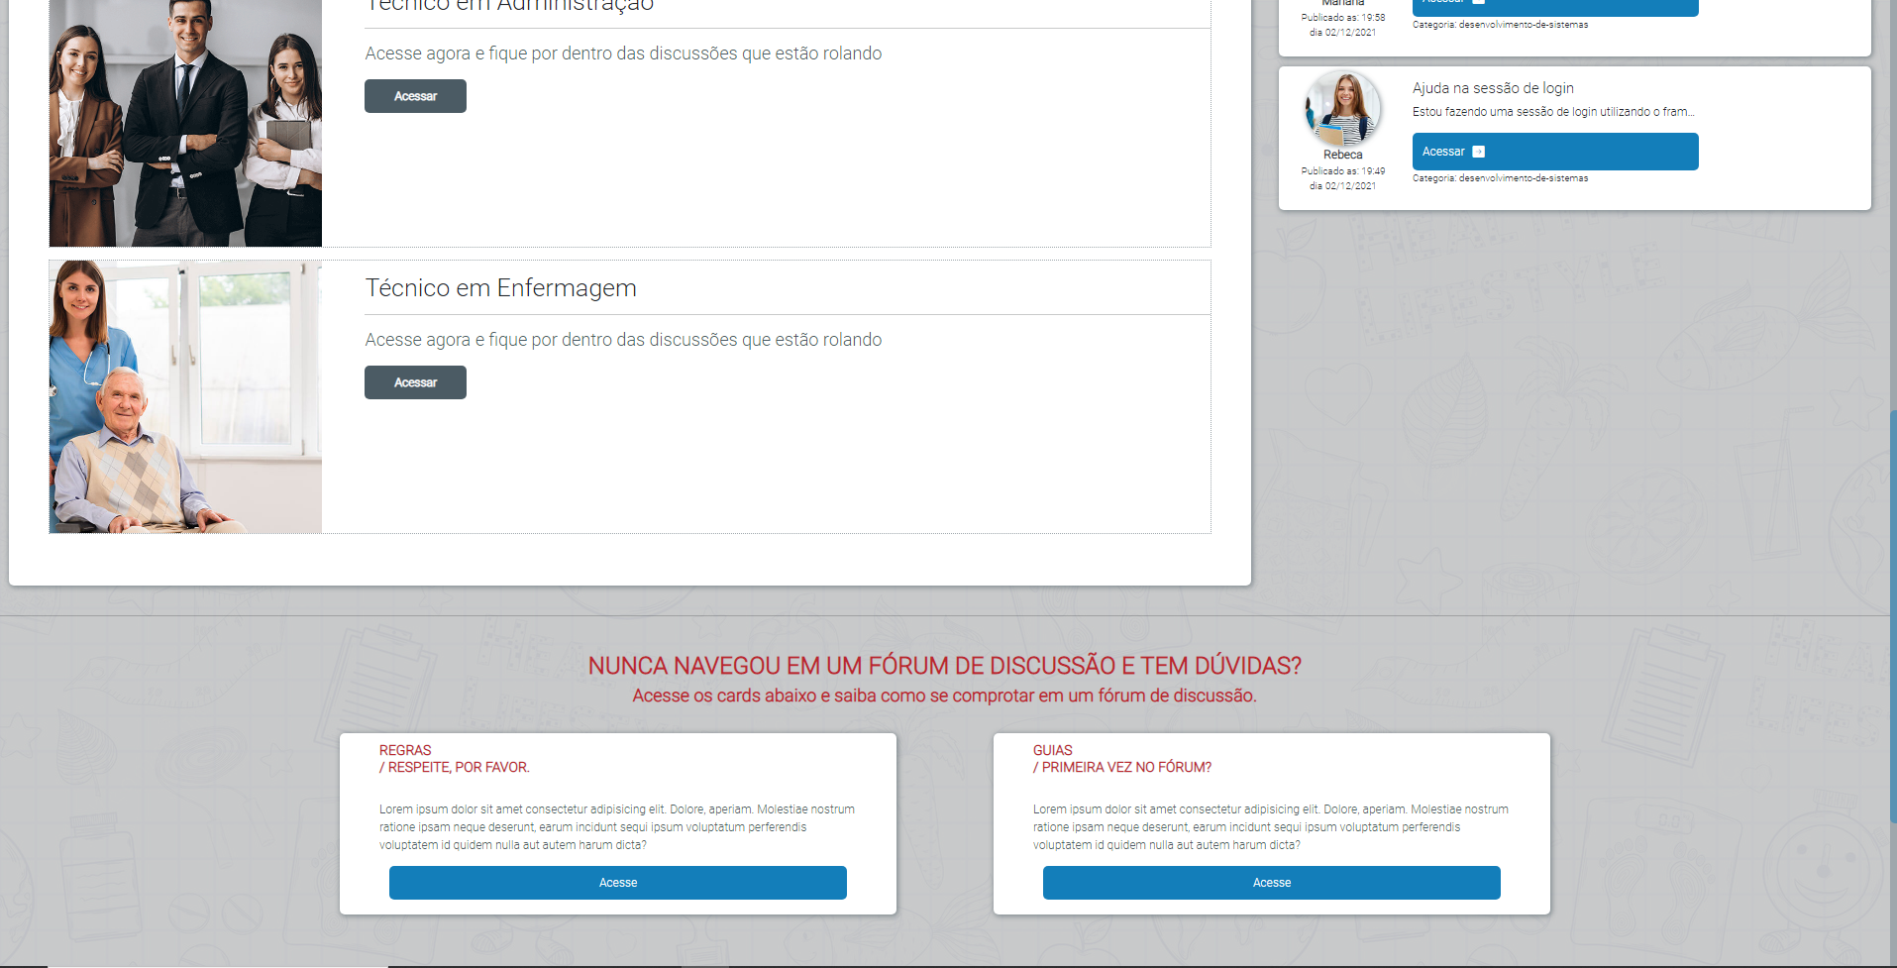Click Acesse in the REGRAS card
The width and height of the screenshot is (1897, 968).
[618, 883]
